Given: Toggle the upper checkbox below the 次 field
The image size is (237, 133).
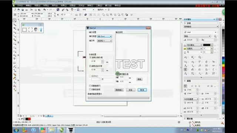Looking at the screenshot, I should [x=90, y=86].
